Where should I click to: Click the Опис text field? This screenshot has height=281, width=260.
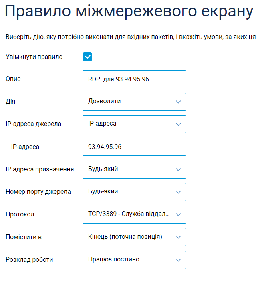[134, 79]
